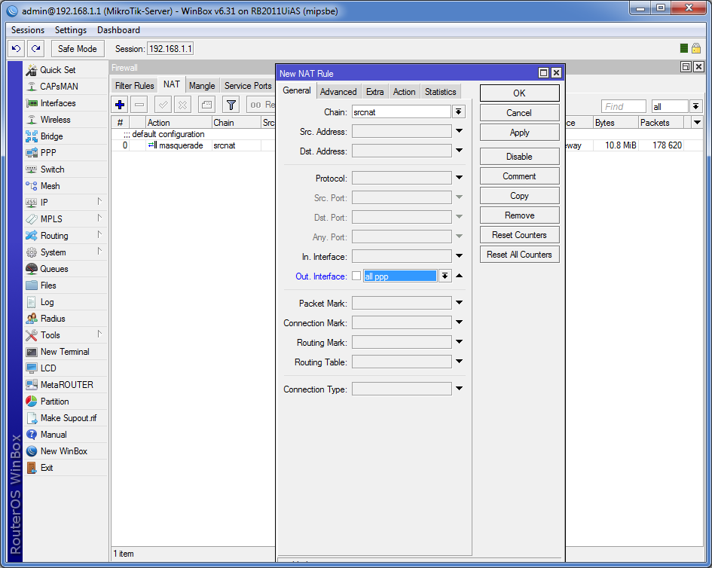Open the Queues sidebar item
712x568 pixels.
(x=53, y=269)
